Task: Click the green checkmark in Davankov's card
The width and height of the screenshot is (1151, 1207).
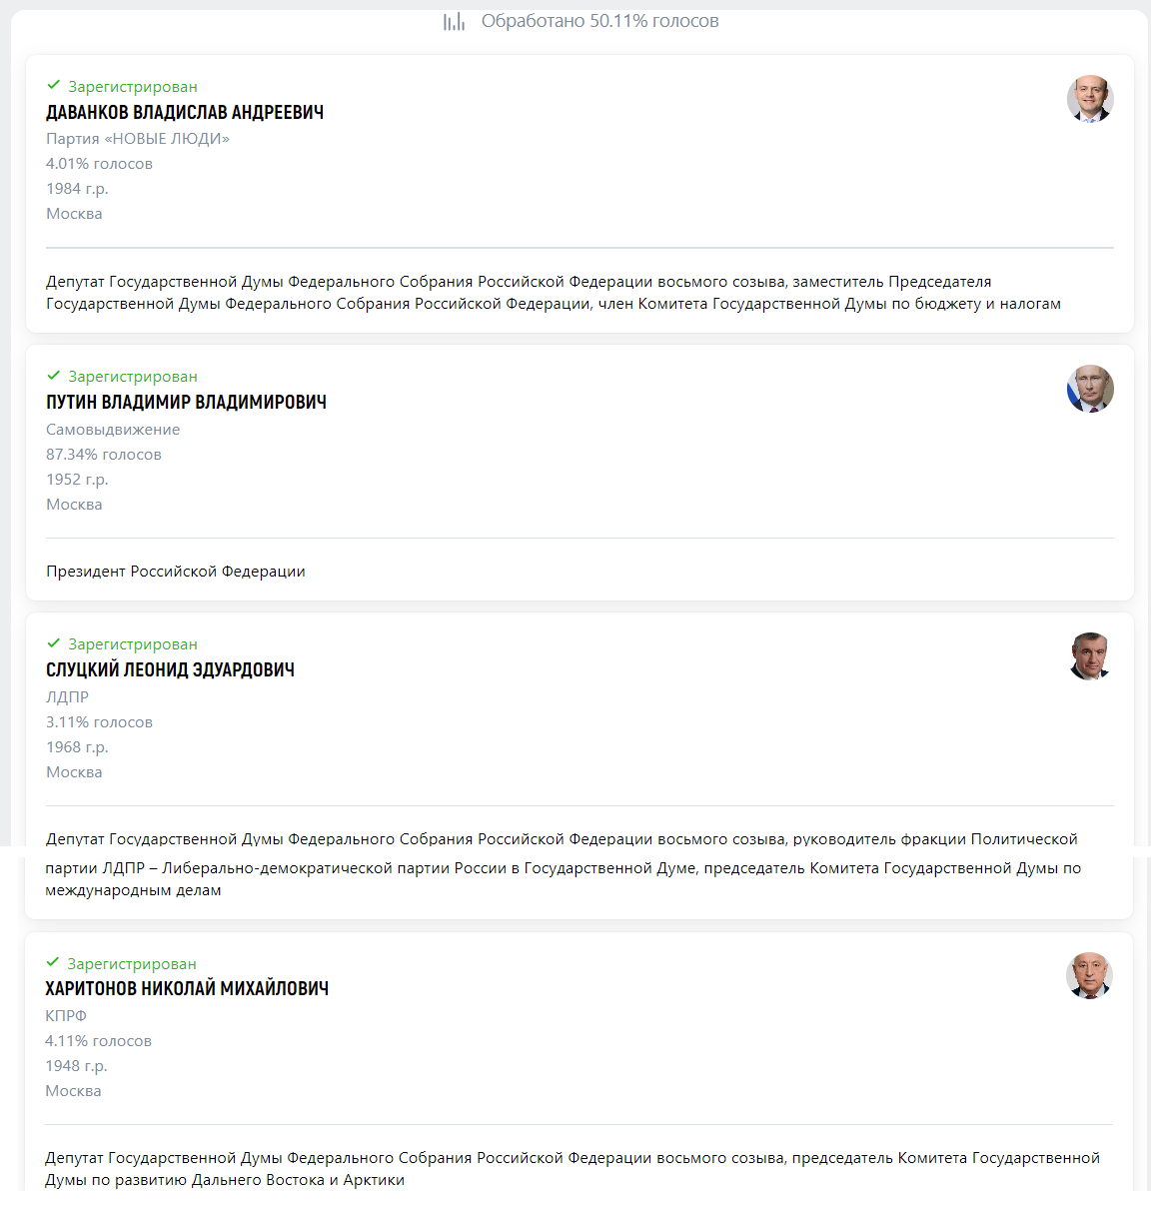Action: [54, 86]
